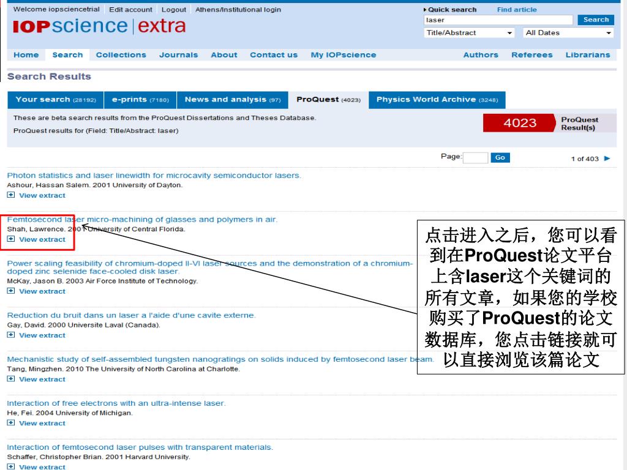Open My IOPscience menu item

[344, 54]
